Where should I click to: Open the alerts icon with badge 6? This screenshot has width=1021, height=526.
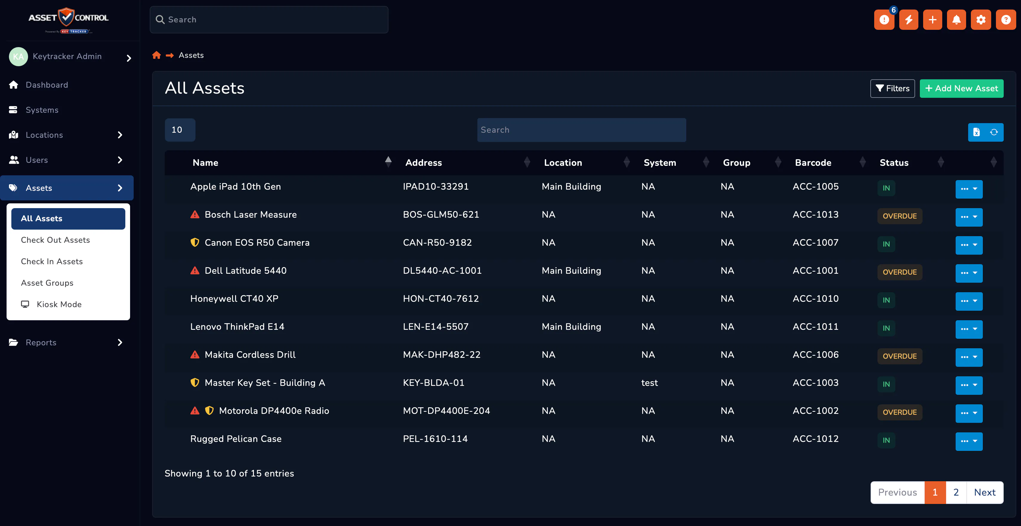(884, 20)
